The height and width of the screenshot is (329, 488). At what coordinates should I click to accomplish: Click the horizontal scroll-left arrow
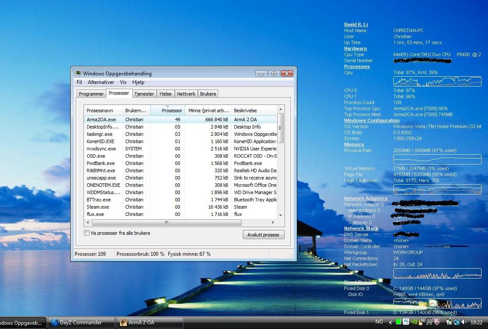tap(88, 222)
